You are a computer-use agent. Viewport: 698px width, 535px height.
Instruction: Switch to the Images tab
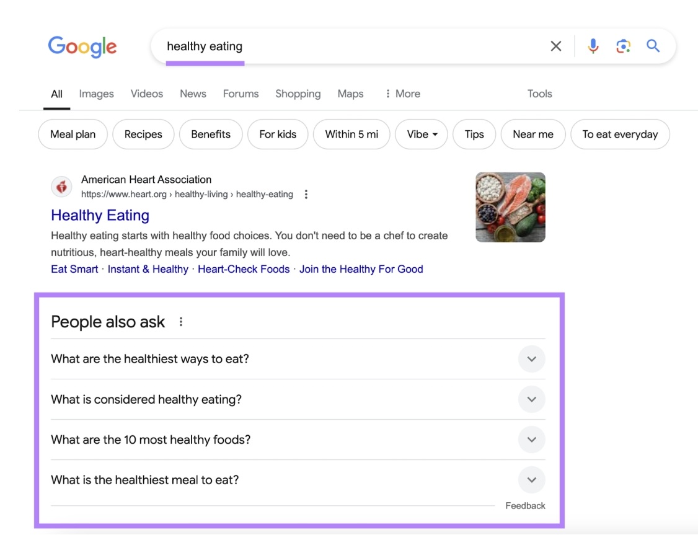96,94
